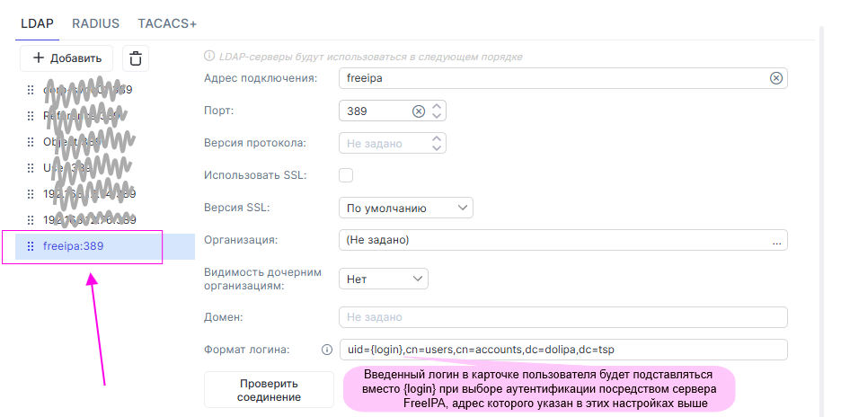Viewport: 841px width, 417px height.
Task: Open the SSL version dropdown
Action: 406,208
